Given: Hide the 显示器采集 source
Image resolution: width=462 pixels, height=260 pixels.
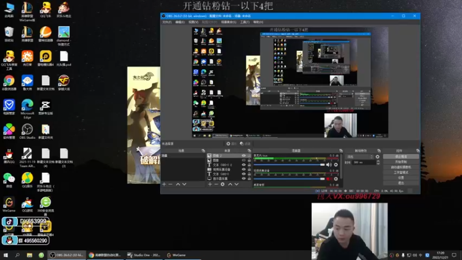Looking at the screenshot, I should point(243,179).
